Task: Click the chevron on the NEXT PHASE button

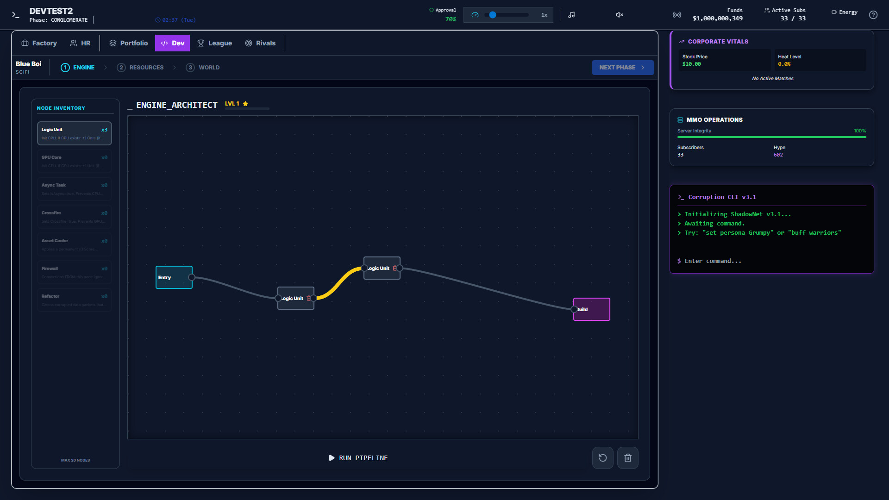Action: pyautogui.click(x=644, y=67)
